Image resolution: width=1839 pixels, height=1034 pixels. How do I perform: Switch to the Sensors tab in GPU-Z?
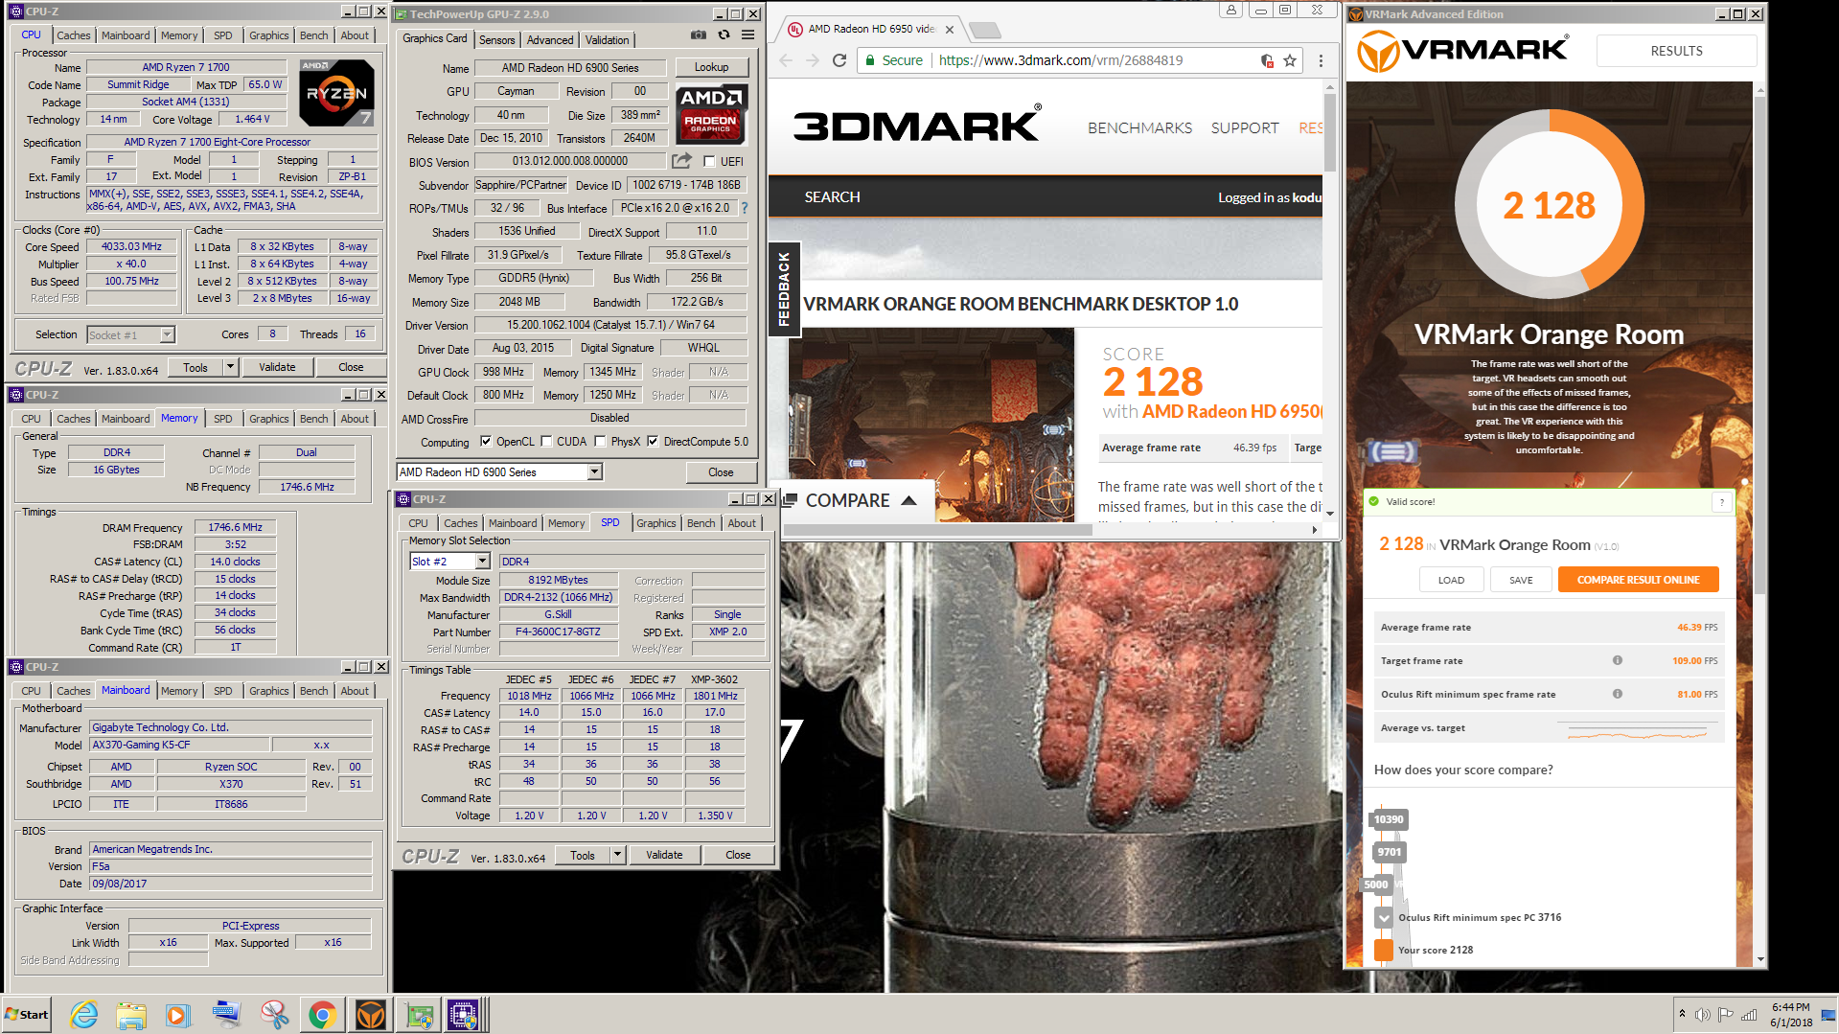pos(497,39)
